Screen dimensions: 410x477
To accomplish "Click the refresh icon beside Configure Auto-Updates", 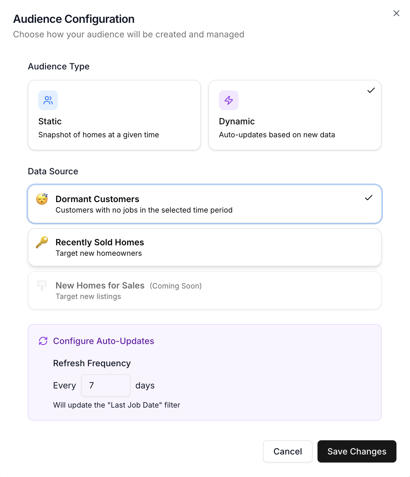I will tap(43, 341).
